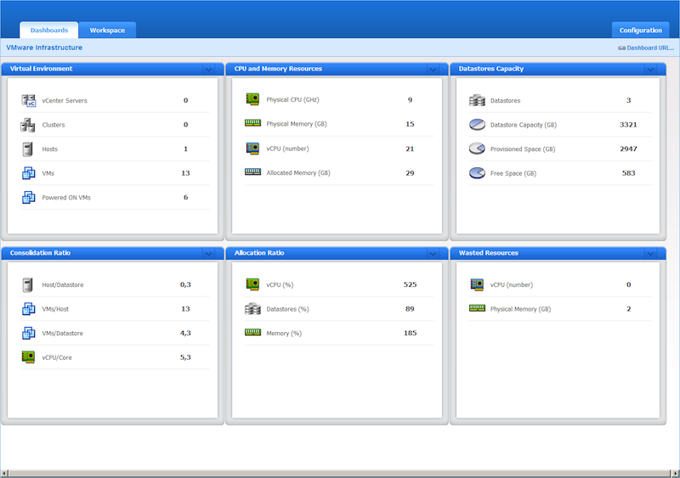The width and height of the screenshot is (680, 478).
Task: Open the Allocation Ratio panel dropdown
Action: coord(433,254)
